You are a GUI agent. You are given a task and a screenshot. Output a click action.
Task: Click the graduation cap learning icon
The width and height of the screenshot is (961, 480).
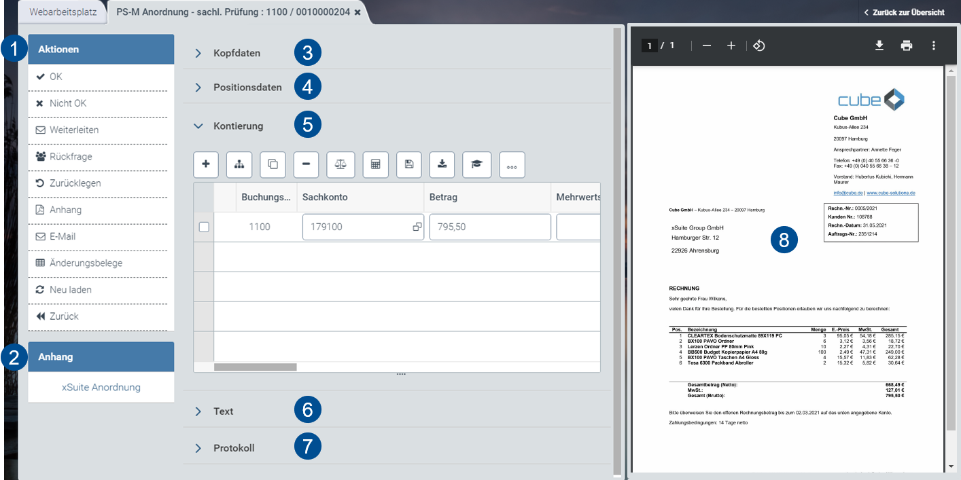[476, 164]
